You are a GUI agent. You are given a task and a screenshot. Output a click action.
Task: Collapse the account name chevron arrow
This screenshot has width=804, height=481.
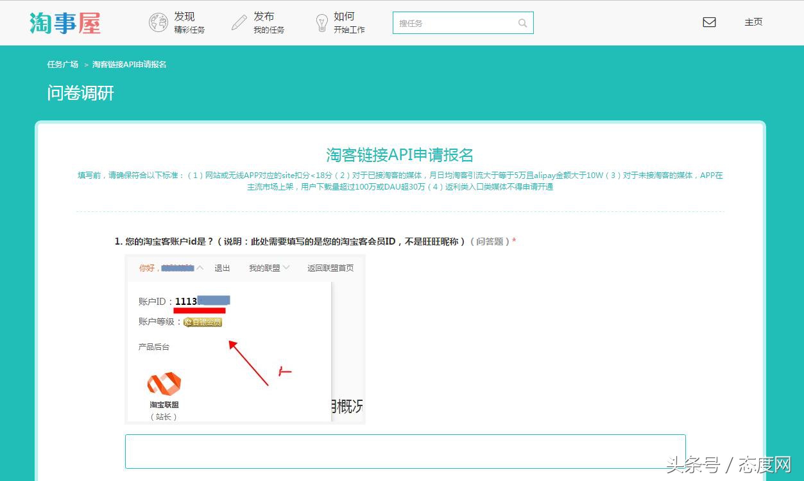pyautogui.click(x=200, y=268)
